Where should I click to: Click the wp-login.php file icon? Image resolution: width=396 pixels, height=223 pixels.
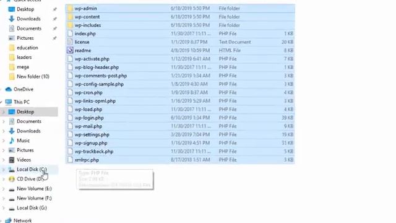pyautogui.click(x=70, y=118)
